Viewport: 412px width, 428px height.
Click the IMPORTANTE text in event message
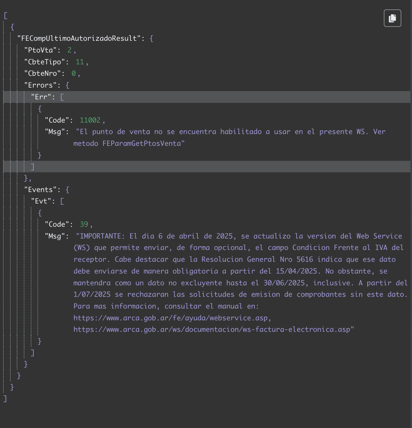[x=100, y=236]
